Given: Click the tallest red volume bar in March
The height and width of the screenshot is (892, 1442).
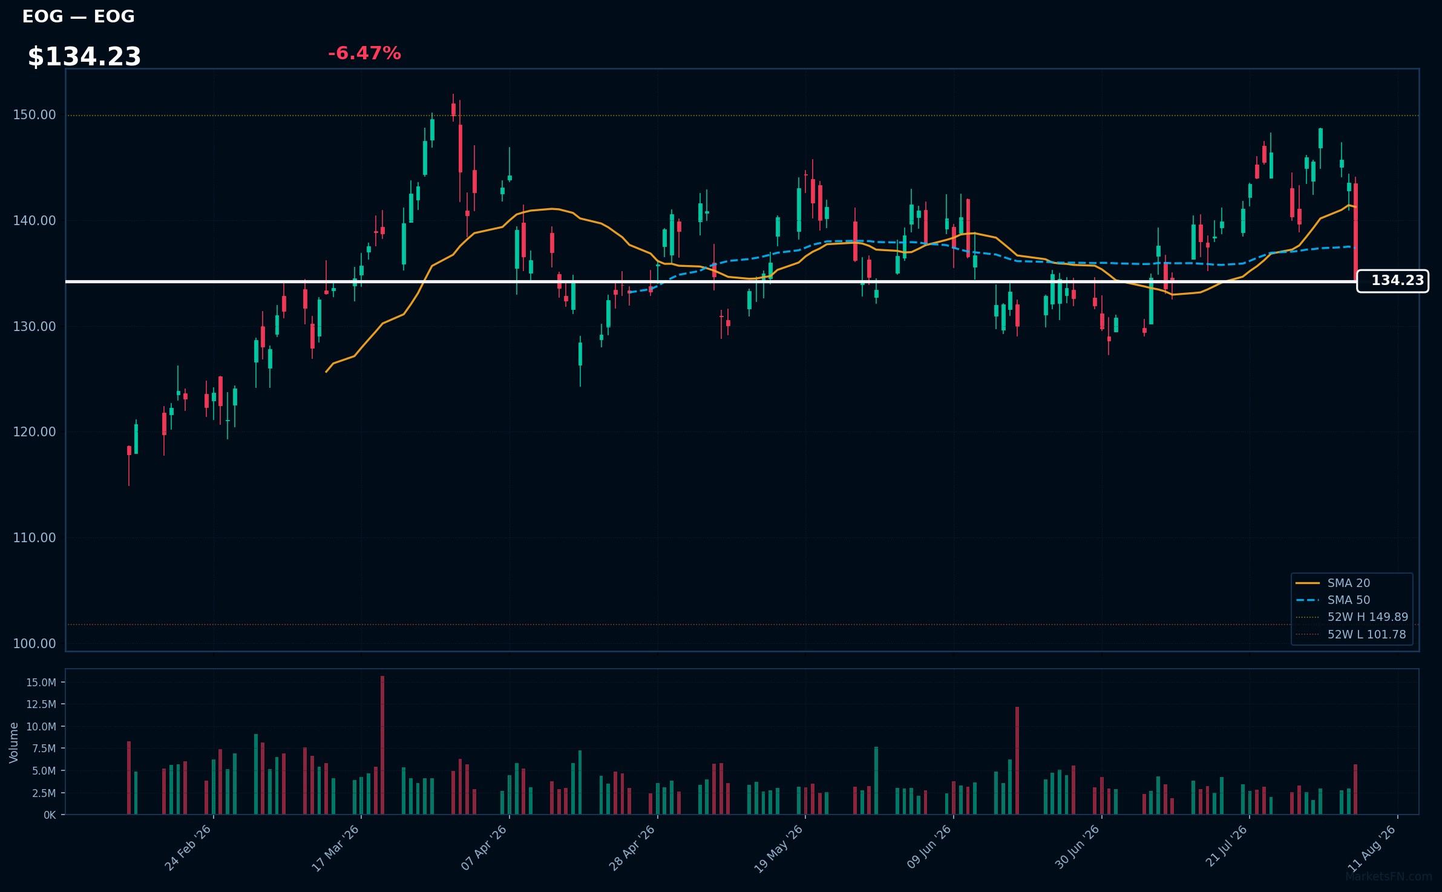Looking at the screenshot, I should point(382,745).
